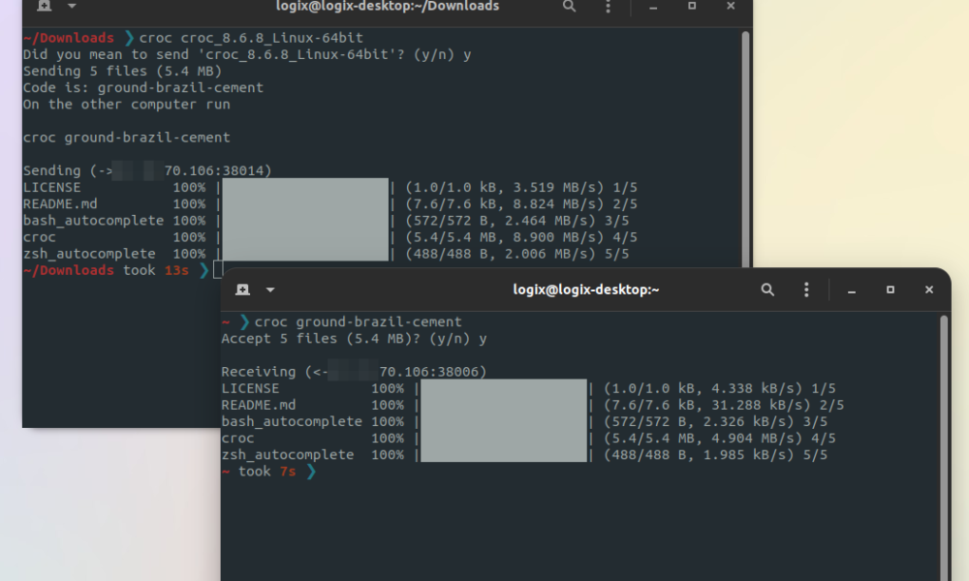The width and height of the screenshot is (969, 581).
Task: Open a new tab in the Downloads terminal
Action: [45, 6]
